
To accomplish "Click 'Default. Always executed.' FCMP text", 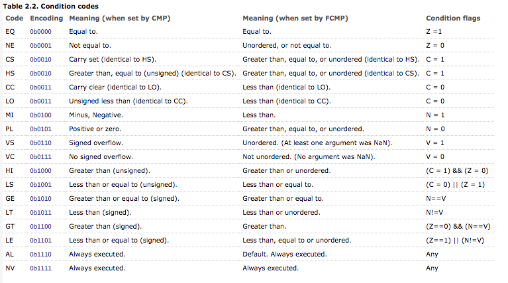I will click(284, 254).
